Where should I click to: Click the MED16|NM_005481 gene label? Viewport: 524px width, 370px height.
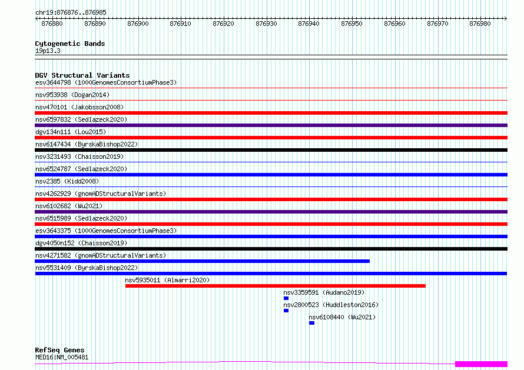pos(62,357)
